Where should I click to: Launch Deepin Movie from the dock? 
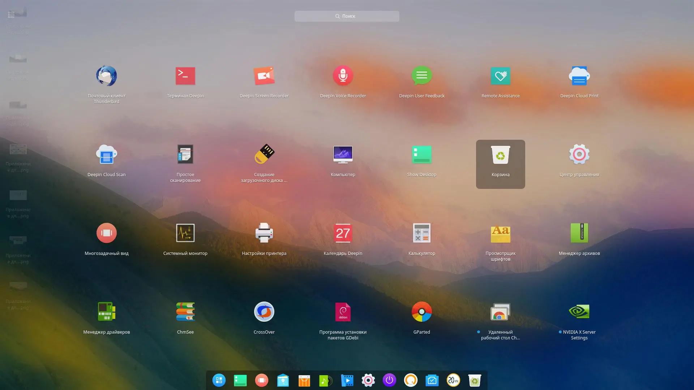click(x=347, y=381)
